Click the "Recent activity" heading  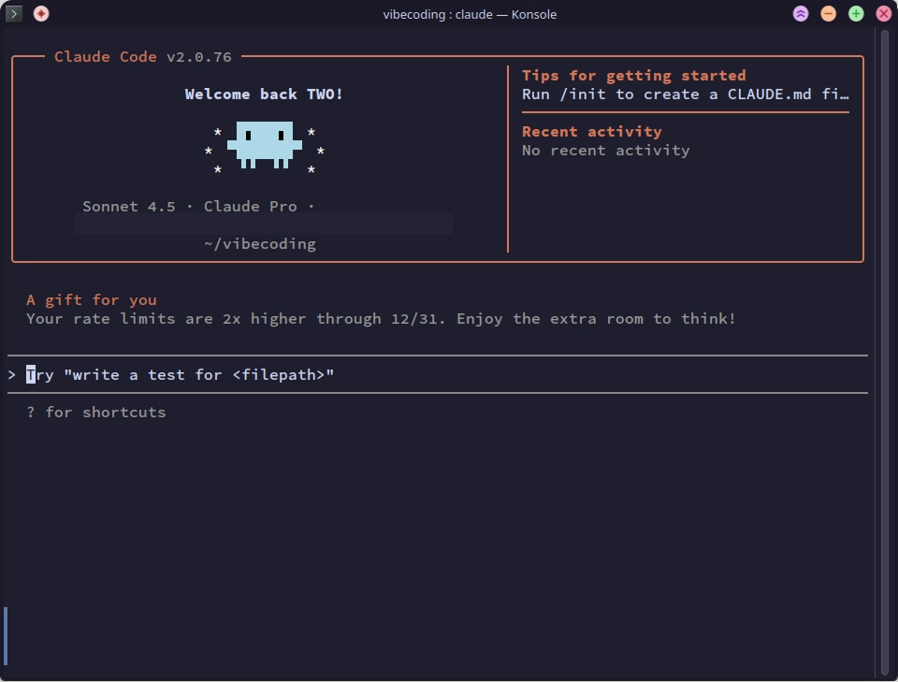pos(591,132)
